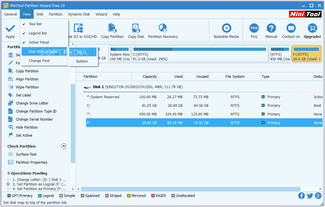Open the General menu
325x207 pixels.
11,14
